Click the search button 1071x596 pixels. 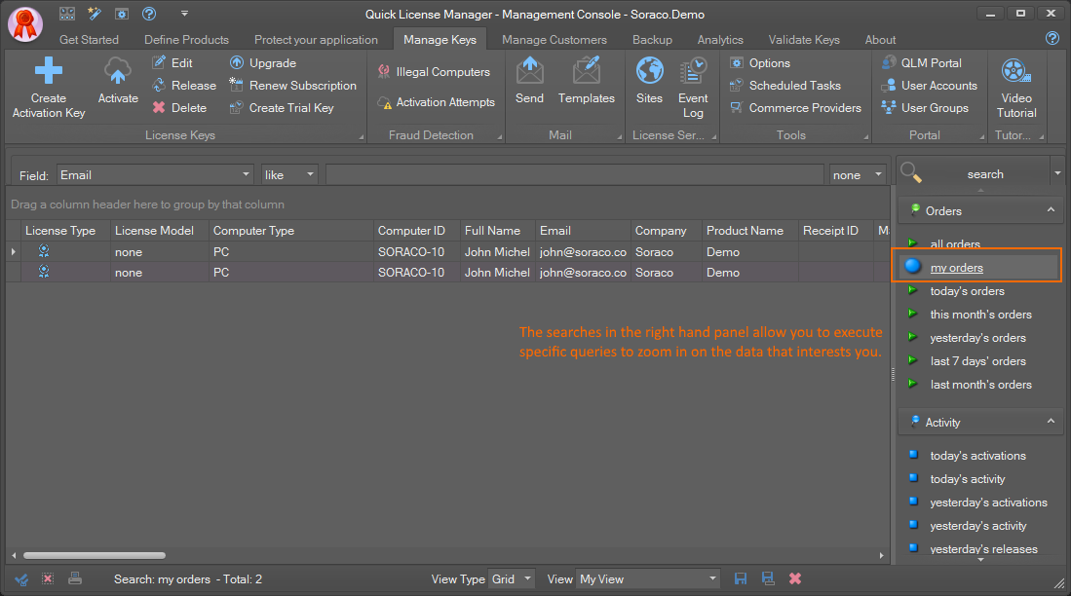[x=985, y=174]
